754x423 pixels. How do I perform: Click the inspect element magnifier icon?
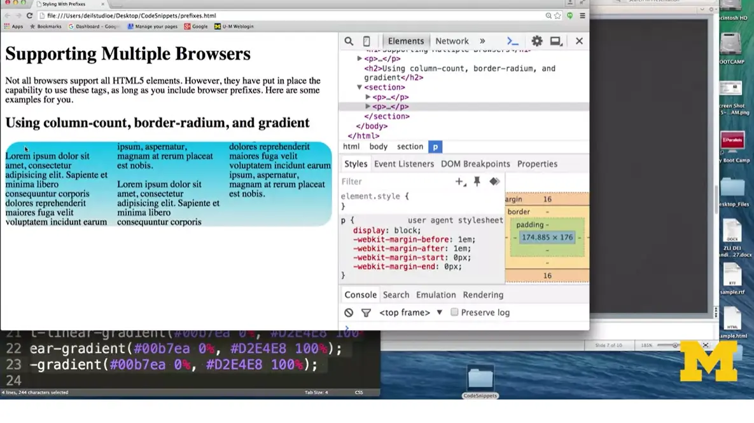[x=349, y=41]
